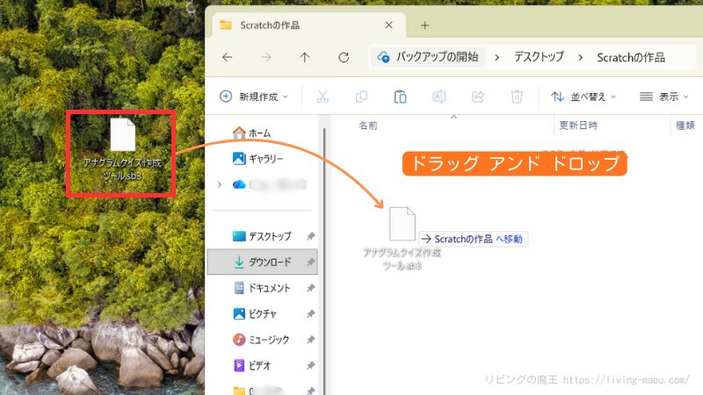This screenshot has width=703, height=395.
Task: Click the Share icon in toolbar
Action: (x=479, y=97)
